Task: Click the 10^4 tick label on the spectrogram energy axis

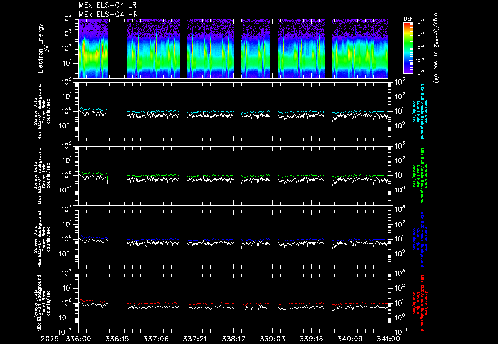Action: coord(67,19)
